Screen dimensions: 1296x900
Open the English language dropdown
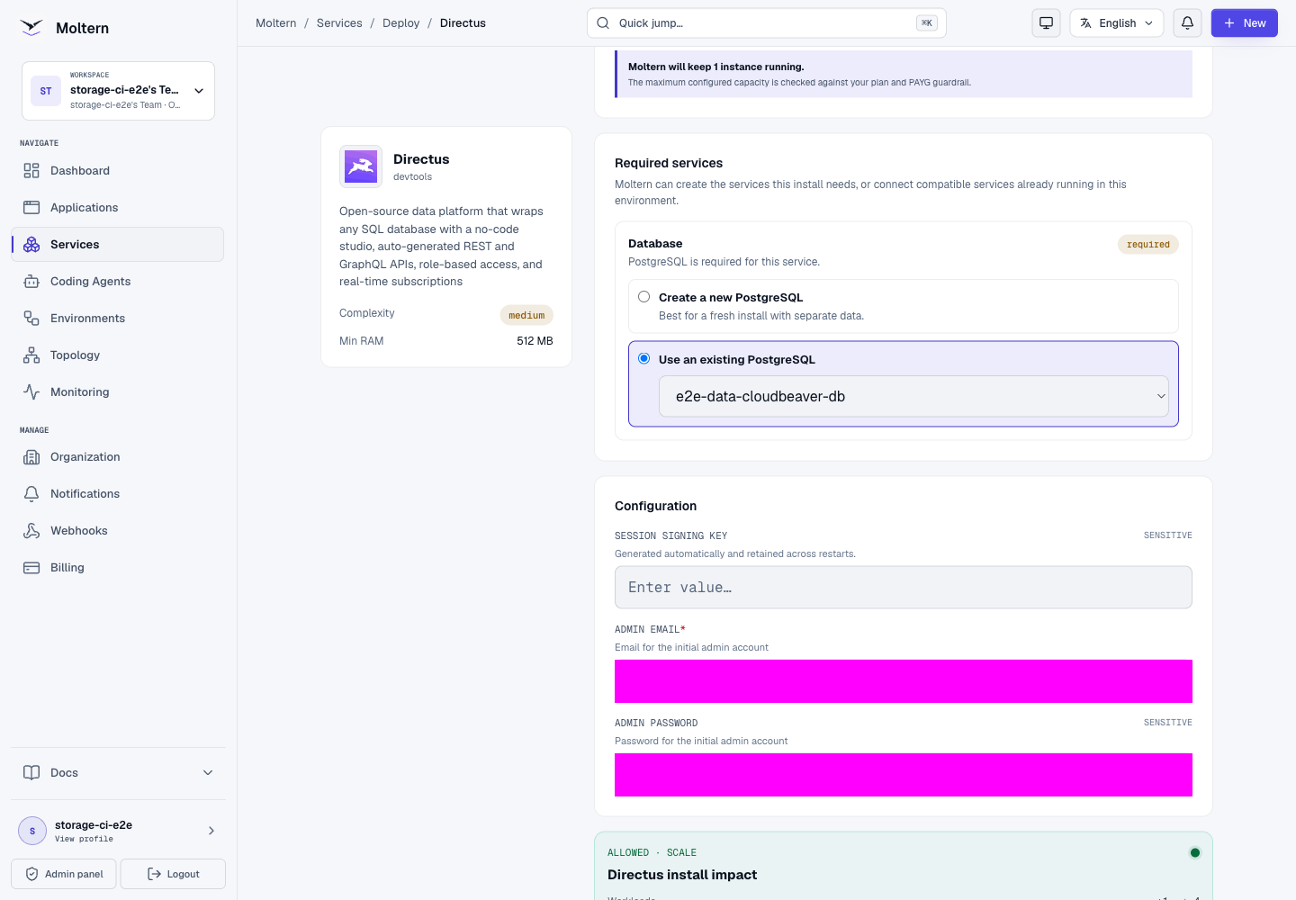(x=1117, y=23)
